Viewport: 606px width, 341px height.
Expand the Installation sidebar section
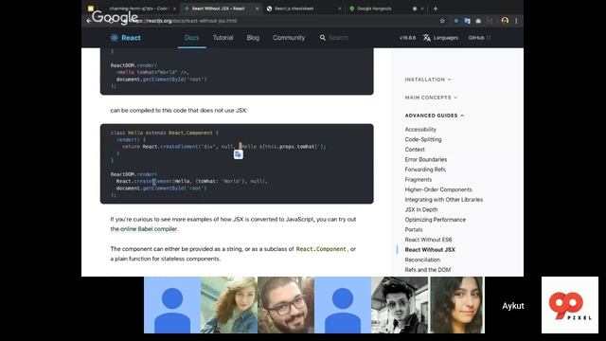428,80
